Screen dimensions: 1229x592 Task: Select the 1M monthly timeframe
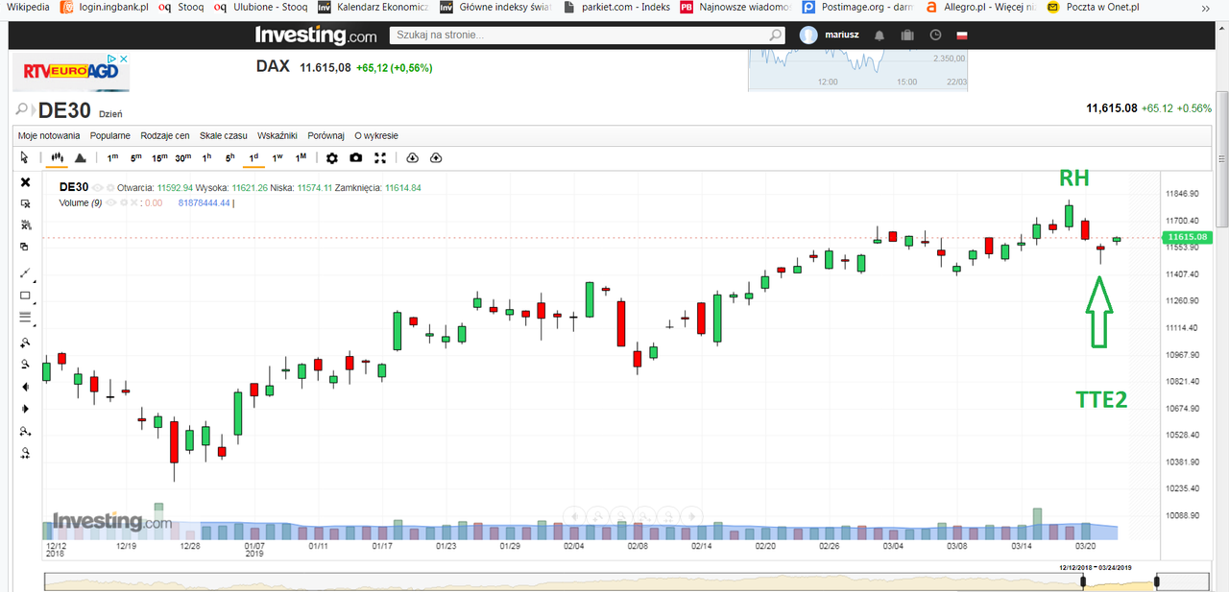click(301, 157)
